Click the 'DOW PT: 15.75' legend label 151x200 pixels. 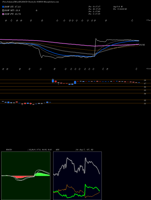(12, 14)
